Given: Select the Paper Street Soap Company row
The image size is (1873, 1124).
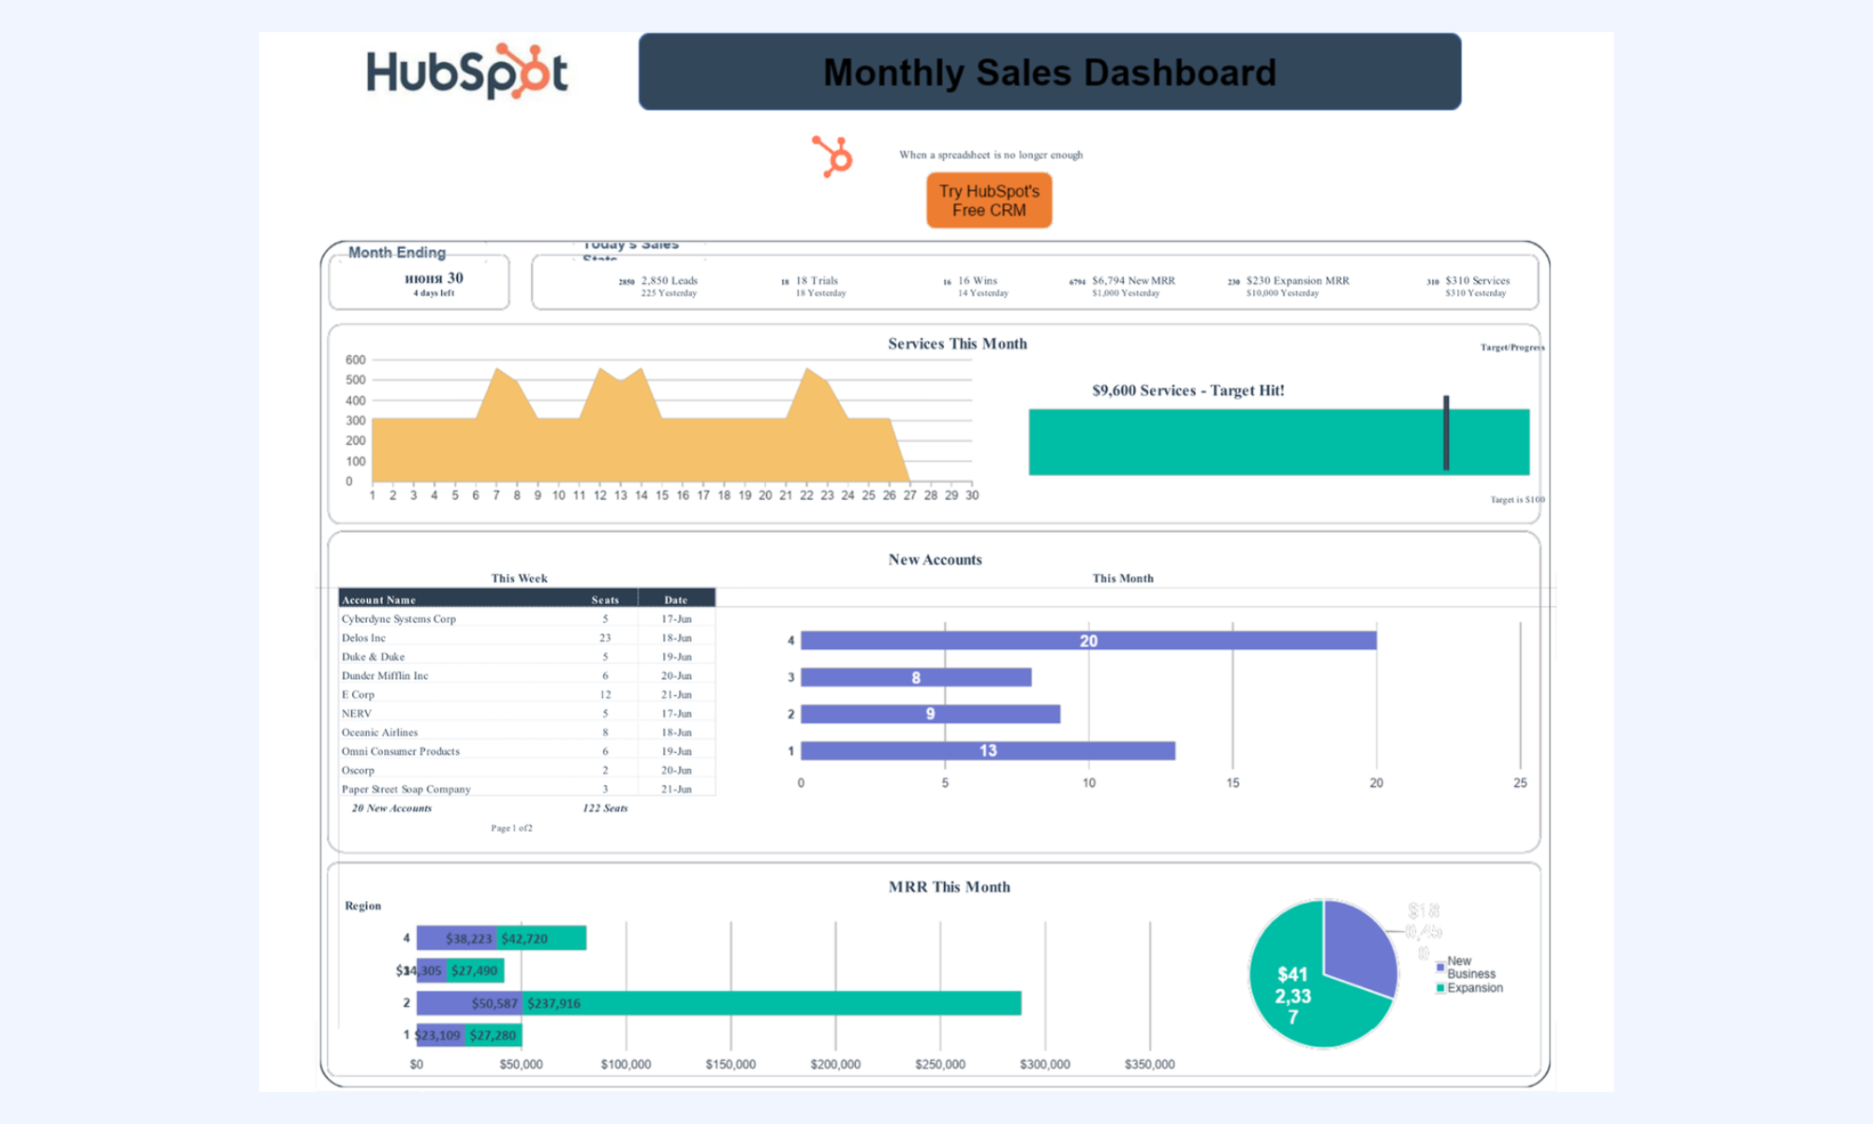Looking at the screenshot, I should coord(527,789).
